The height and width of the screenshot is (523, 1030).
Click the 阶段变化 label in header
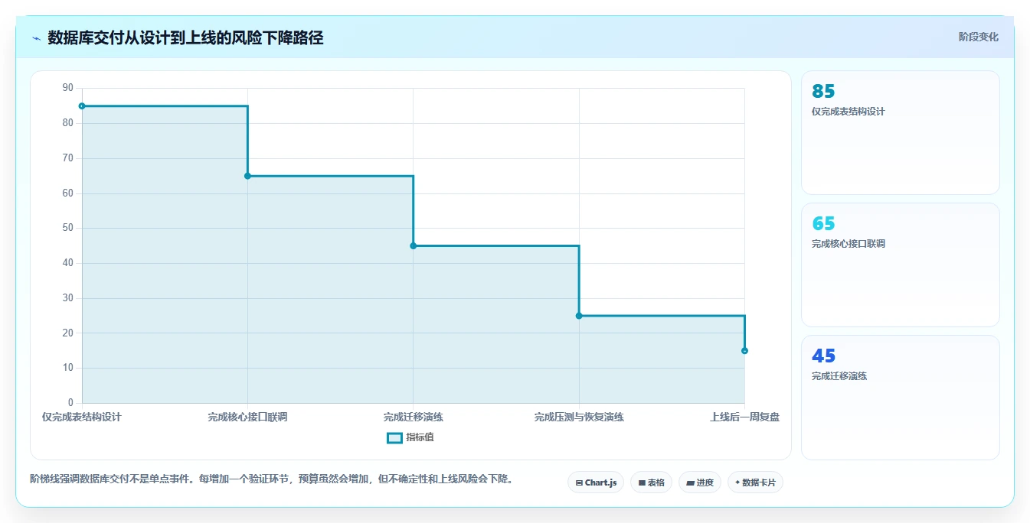click(978, 37)
